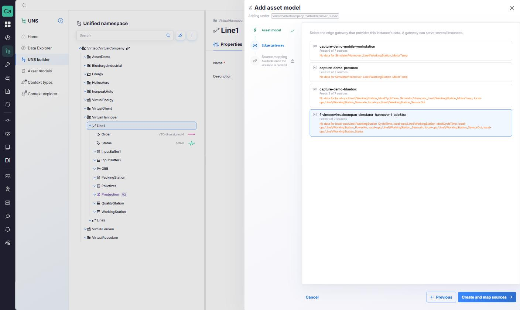
Task: Select gateway capture-demo-mobile-workstation
Action: pyautogui.click(x=411, y=51)
